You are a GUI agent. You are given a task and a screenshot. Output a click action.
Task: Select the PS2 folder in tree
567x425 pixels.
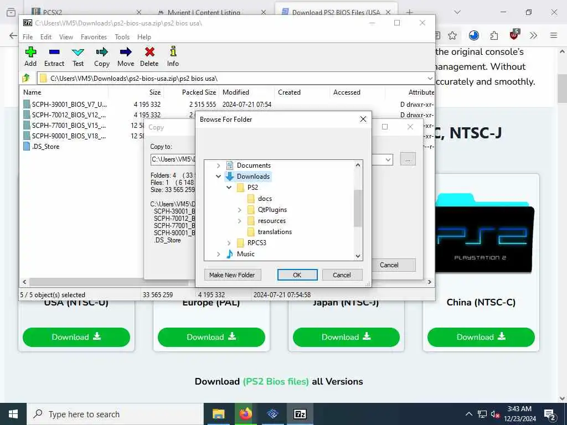click(x=252, y=188)
